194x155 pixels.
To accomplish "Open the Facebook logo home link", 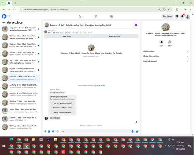I will (4, 16).
